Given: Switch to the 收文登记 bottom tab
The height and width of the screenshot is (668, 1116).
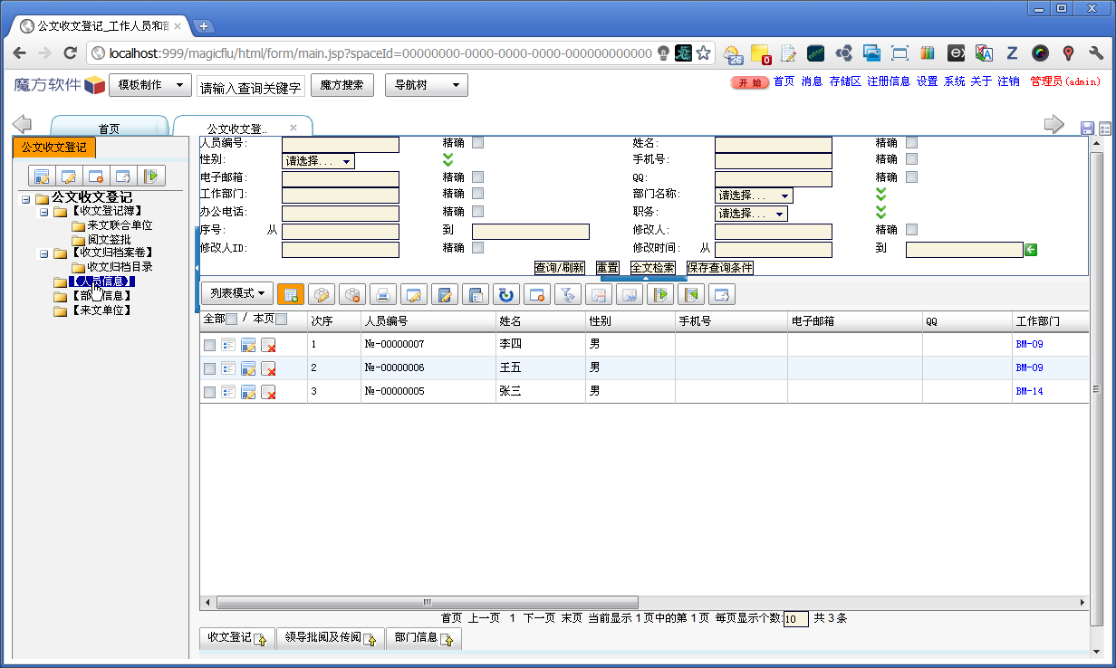Looking at the screenshot, I should point(237,638).
